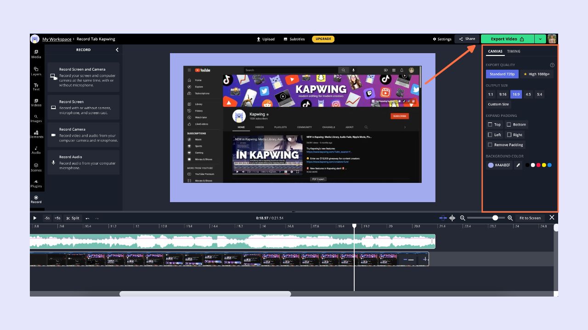Open the Custom Size option
This screenshot has width=588, height=330.
click(x=498, y=104)
